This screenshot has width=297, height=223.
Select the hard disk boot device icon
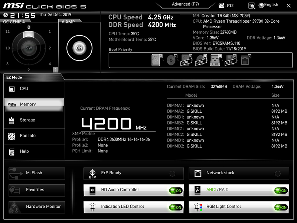coord(156,60)
